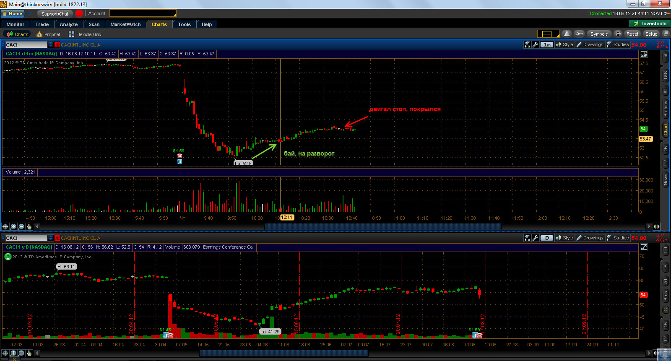Toggle upper chart AT side panel
This screenshot has width=671, height=361.
666,91
